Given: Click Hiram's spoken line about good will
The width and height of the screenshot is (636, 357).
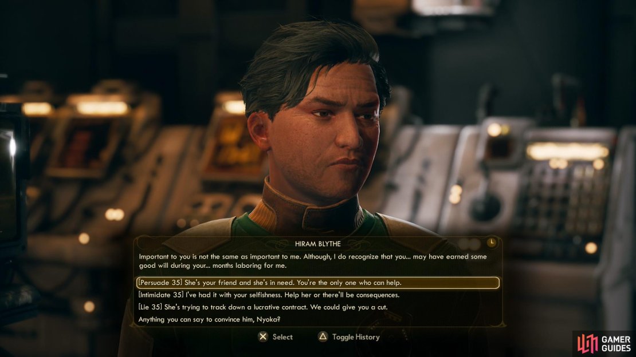Looking at the screenshot, I should coord(313,261).
